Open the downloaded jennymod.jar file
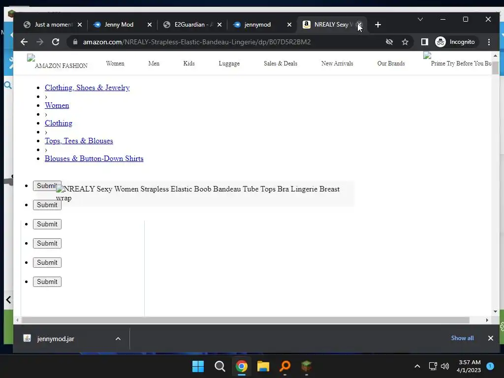 [55, 339]
